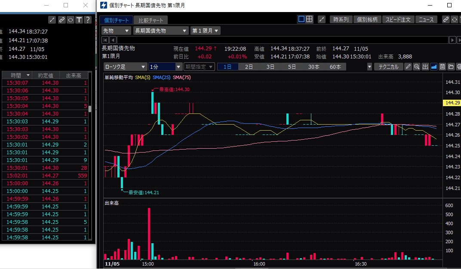
Task: Open the ローソク足 chart type dropdown
Action: [125, 67]
